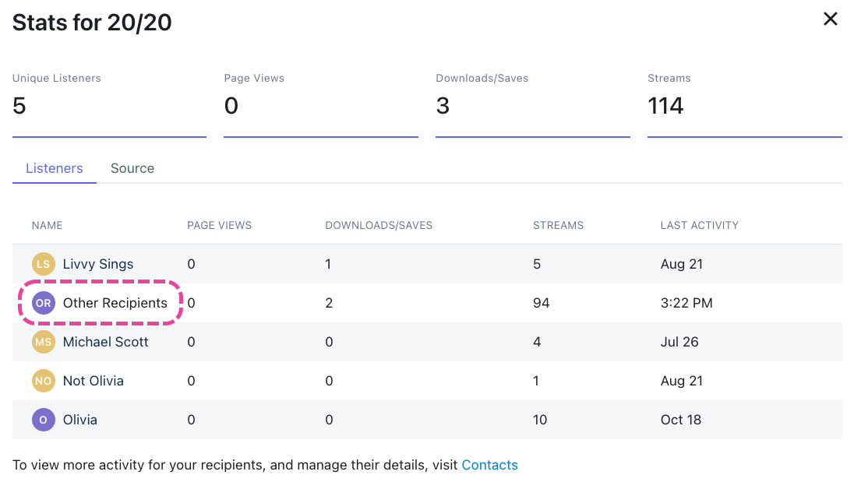The image size is (861, 482).
Task: Click Michael Scott's MS avatar icon
Action: 43,342
